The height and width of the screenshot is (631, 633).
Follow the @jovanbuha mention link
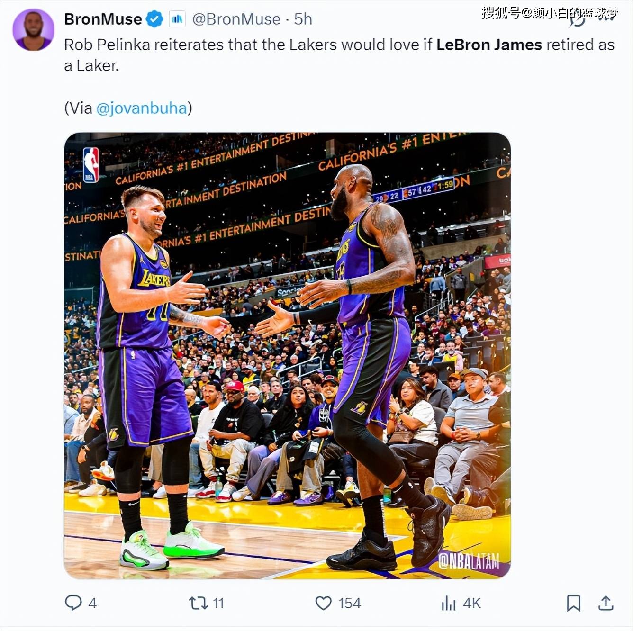point(142,108)
